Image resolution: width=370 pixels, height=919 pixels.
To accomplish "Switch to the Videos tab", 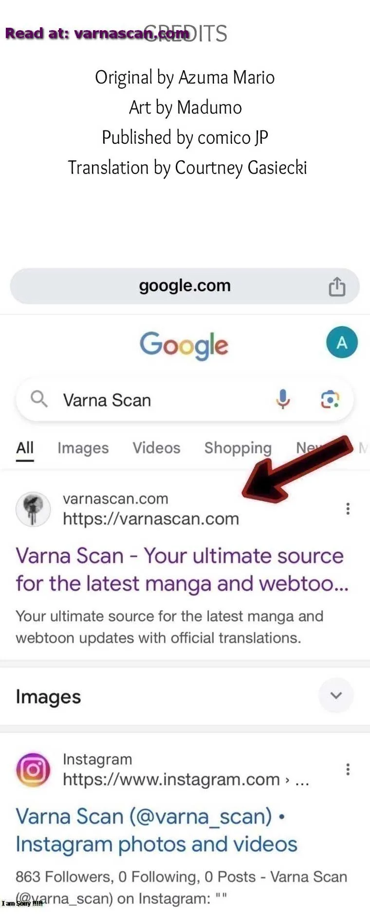I will [156, 448].
